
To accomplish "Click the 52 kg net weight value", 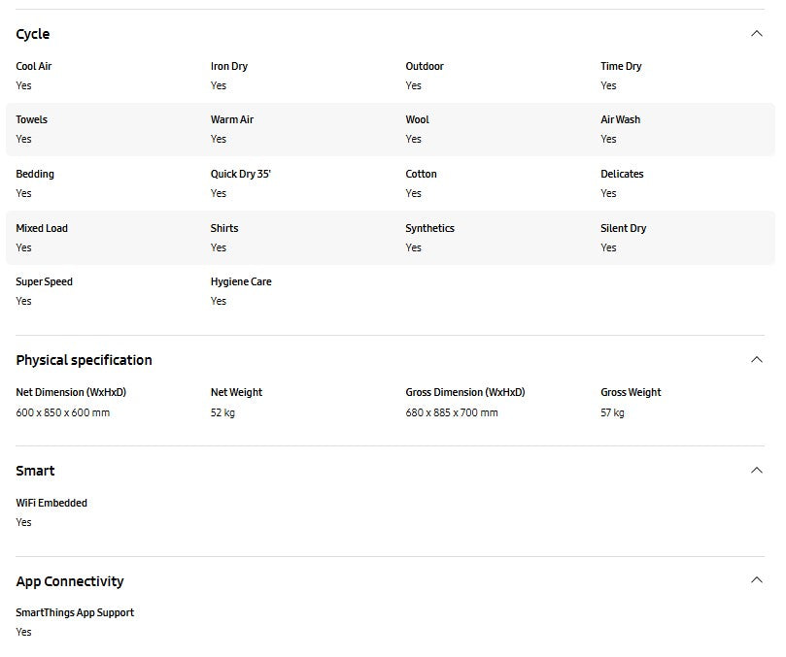I will (222, 412).
